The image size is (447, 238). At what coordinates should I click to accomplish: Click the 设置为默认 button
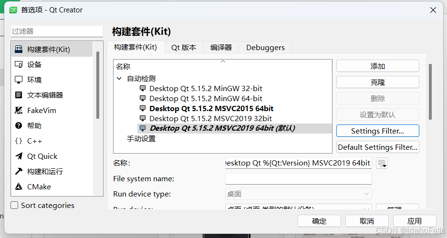tap(378, 114)
